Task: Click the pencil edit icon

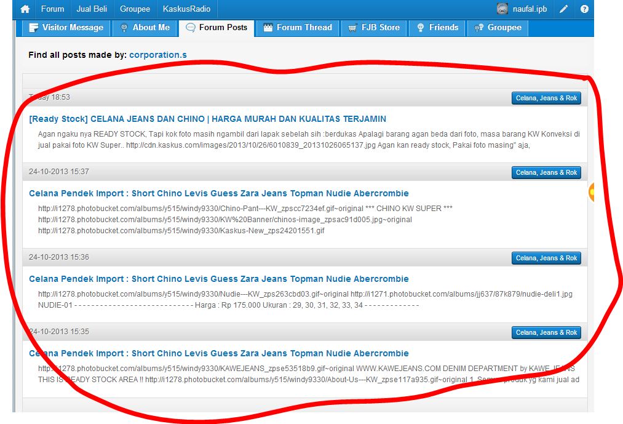Action: click(x=564, y=9)
